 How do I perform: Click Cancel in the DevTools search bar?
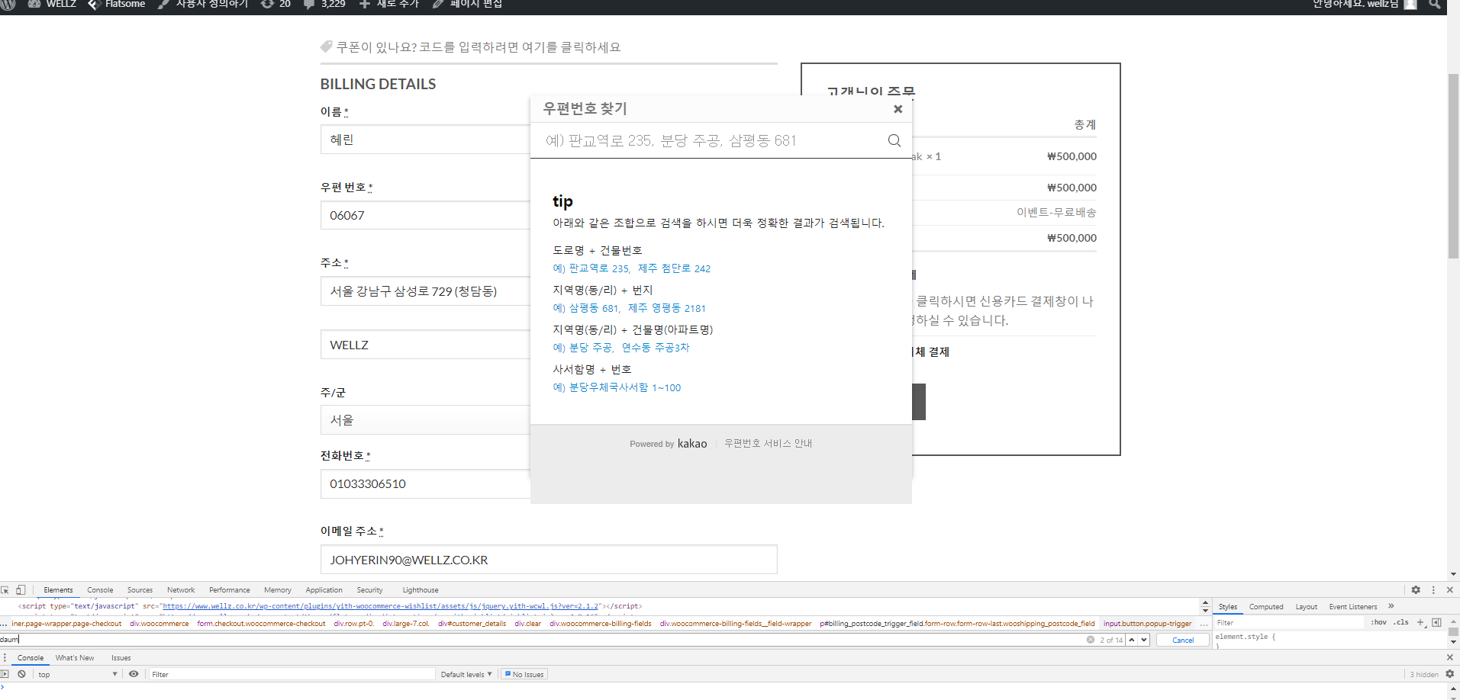point(1183,640)
